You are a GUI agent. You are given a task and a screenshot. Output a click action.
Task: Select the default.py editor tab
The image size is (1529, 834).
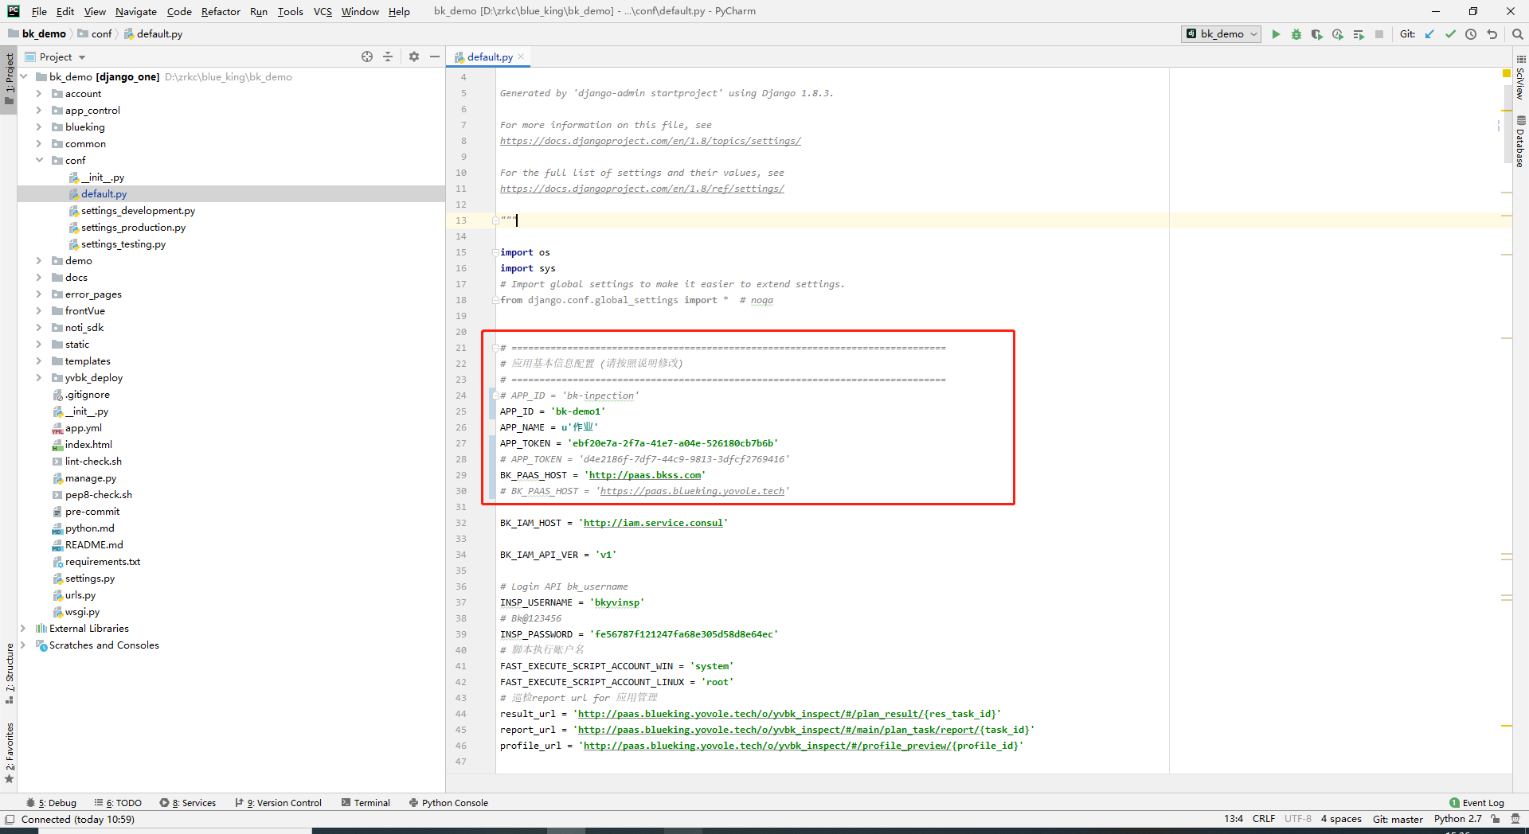coord(490,57)
